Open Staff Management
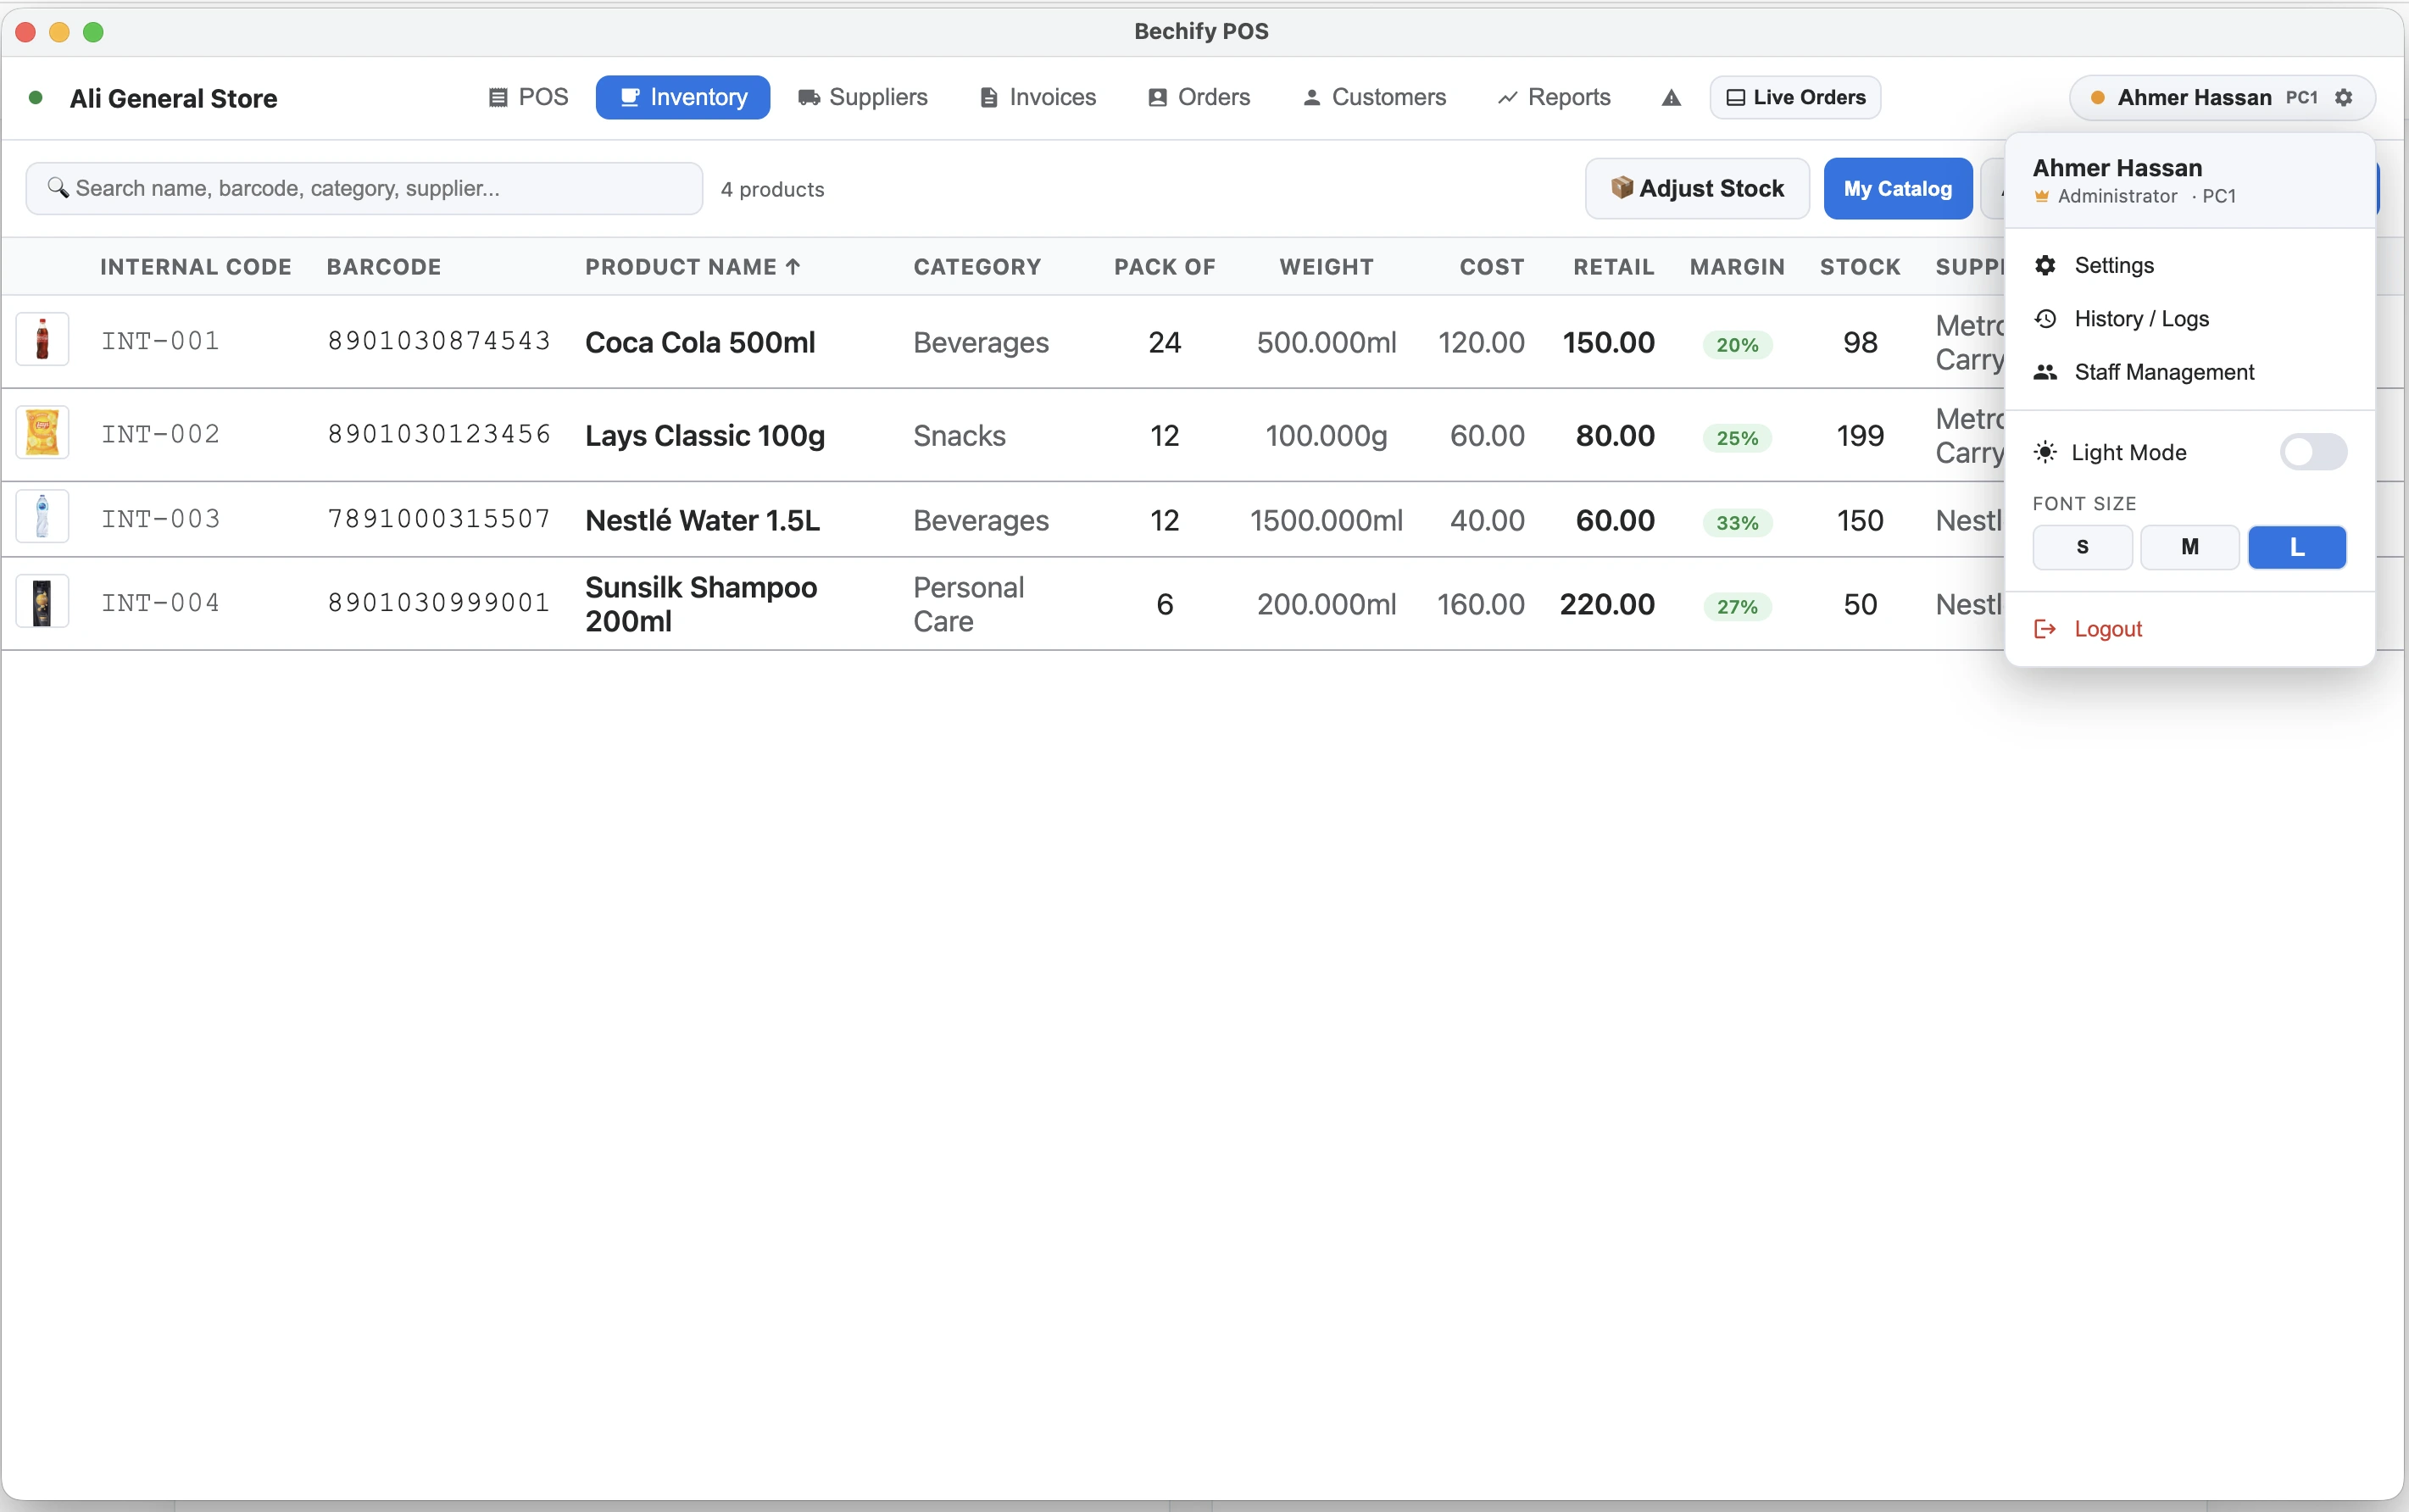The image size is (2409, 1512). [2190, 372]
